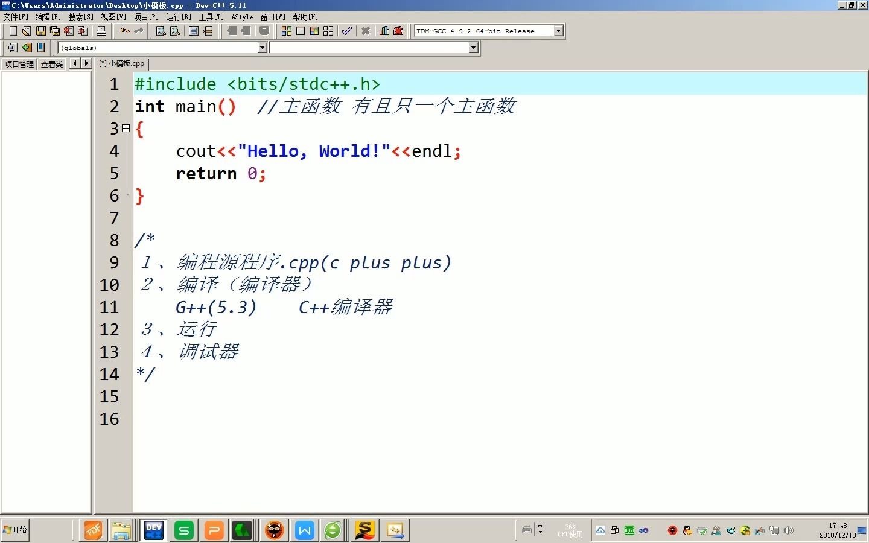Click line number 16 in the gutter

tap(109, 419)
